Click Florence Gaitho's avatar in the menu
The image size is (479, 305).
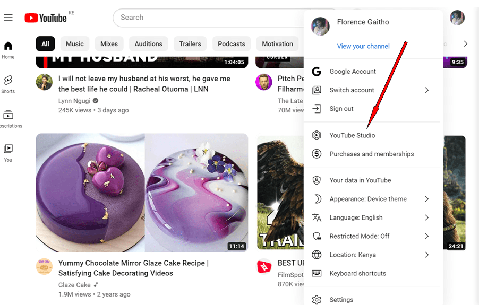click(320, 26)
